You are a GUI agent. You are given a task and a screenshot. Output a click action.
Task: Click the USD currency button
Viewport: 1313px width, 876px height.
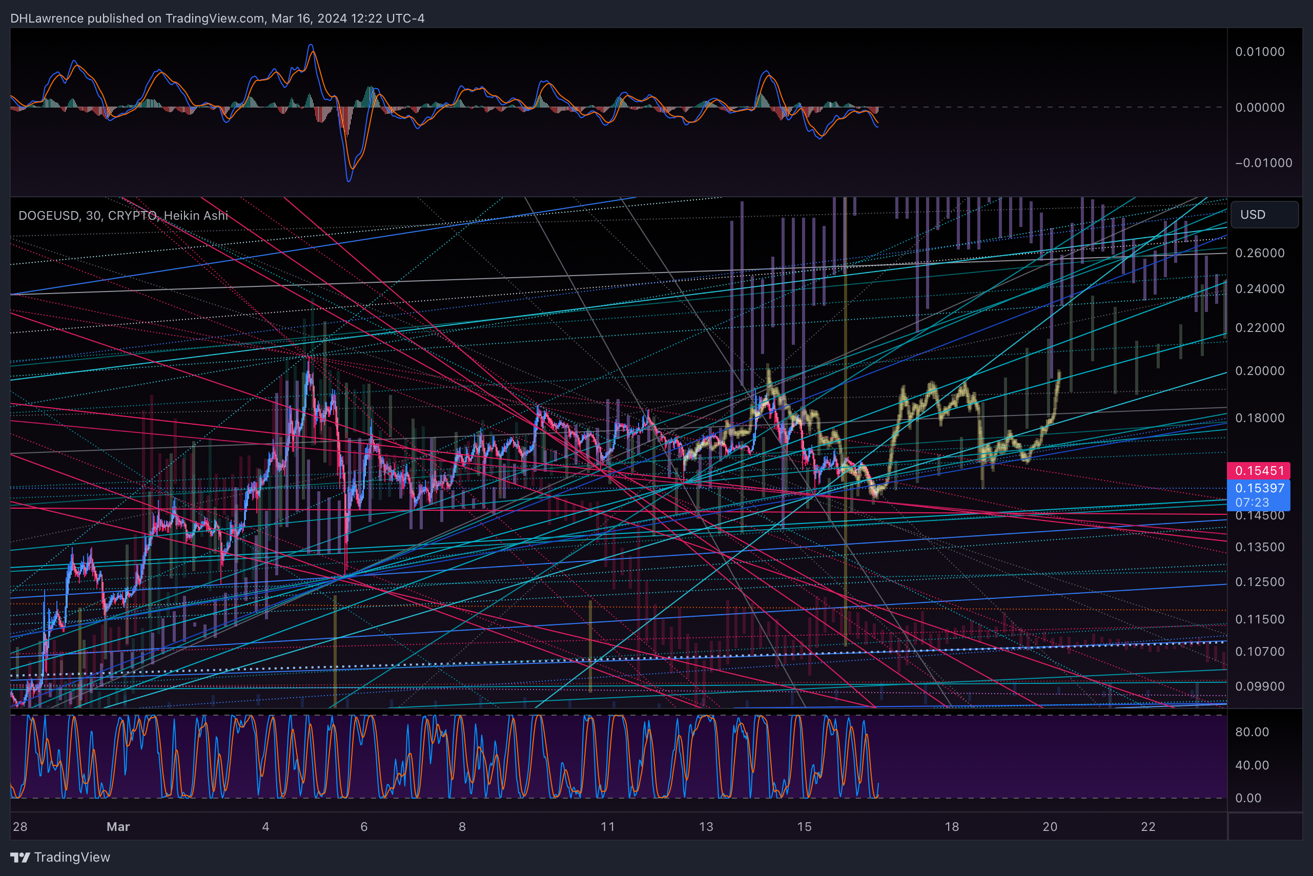coord(1264,215)
